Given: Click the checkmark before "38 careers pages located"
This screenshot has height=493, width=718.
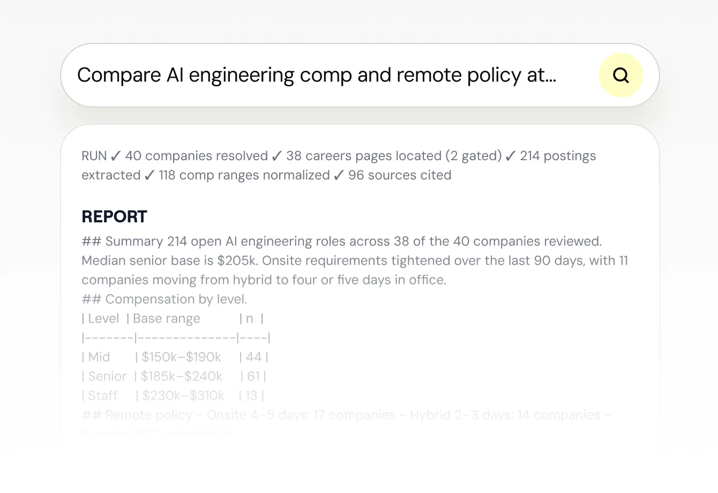Looking at the screenshot, I should click(x=276, y=156).
